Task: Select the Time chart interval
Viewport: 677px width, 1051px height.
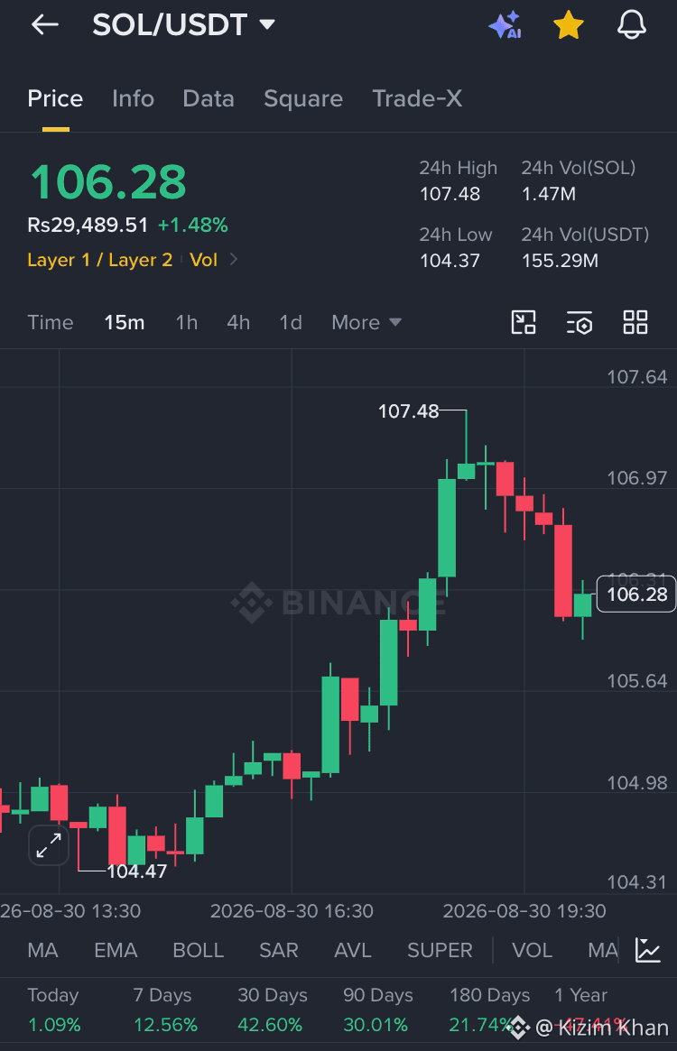Action: tap(51, 322)
